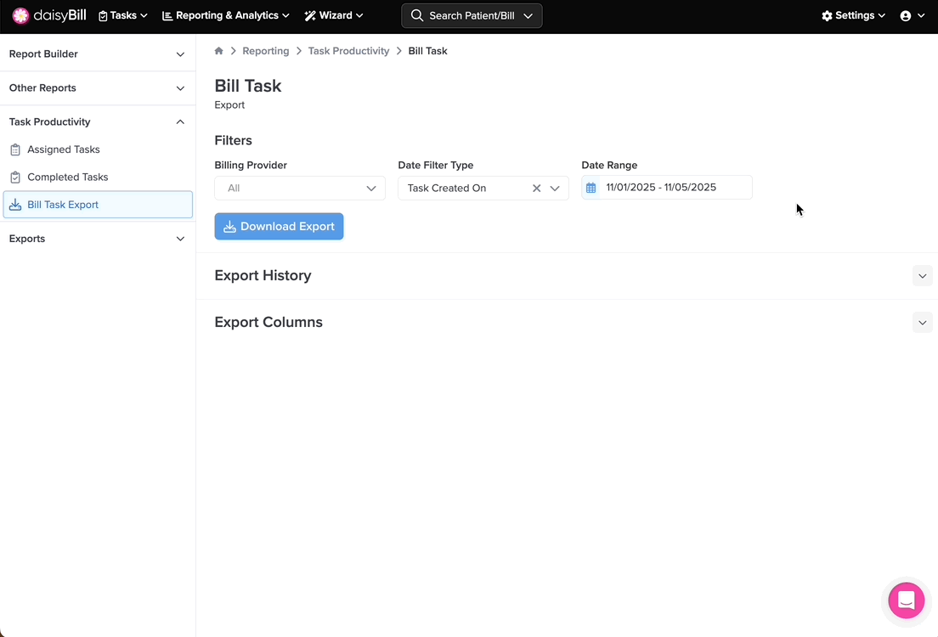Clear the Task Created On selection
The height and width of the screenshot is (637, 938).
pyautogui.click(x=536, y=189)
